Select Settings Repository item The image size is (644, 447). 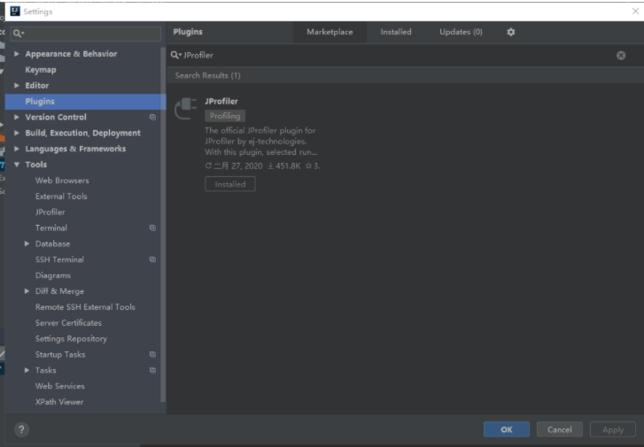click(71, 339)
